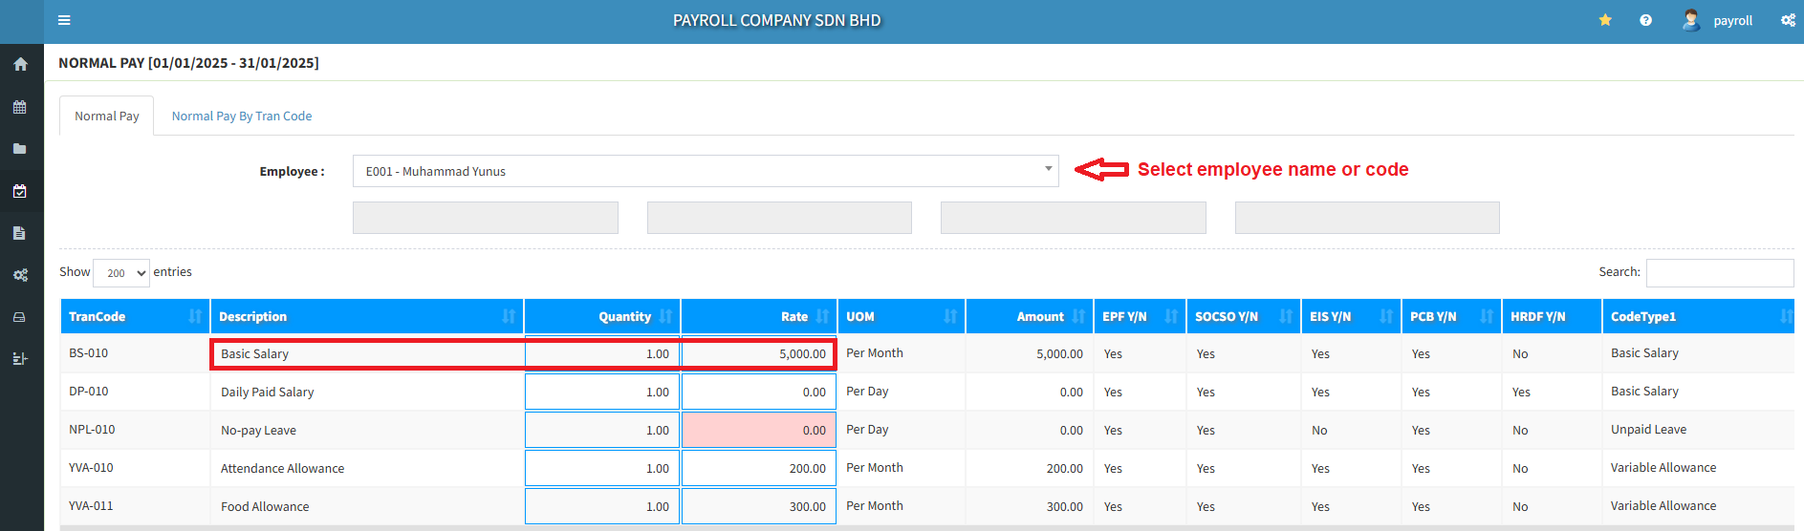
Task: Switch to Normal Pay By Tran Code tab
Action: [x=242, y=117]
